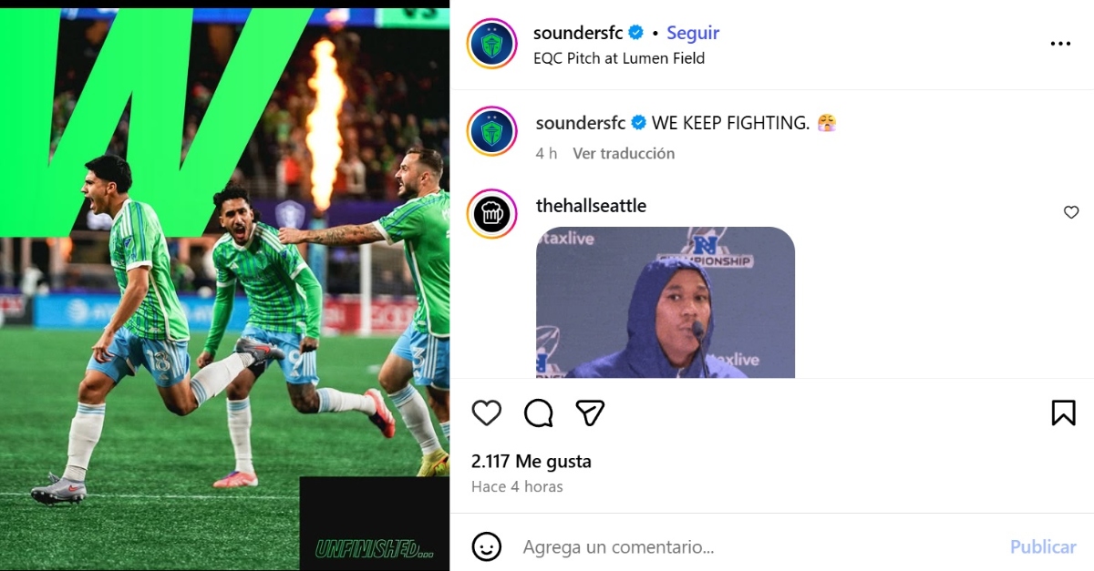This screenshot has height=571, width=1094.
Task: Open the three-dot more options menu
Action: 1060,44
